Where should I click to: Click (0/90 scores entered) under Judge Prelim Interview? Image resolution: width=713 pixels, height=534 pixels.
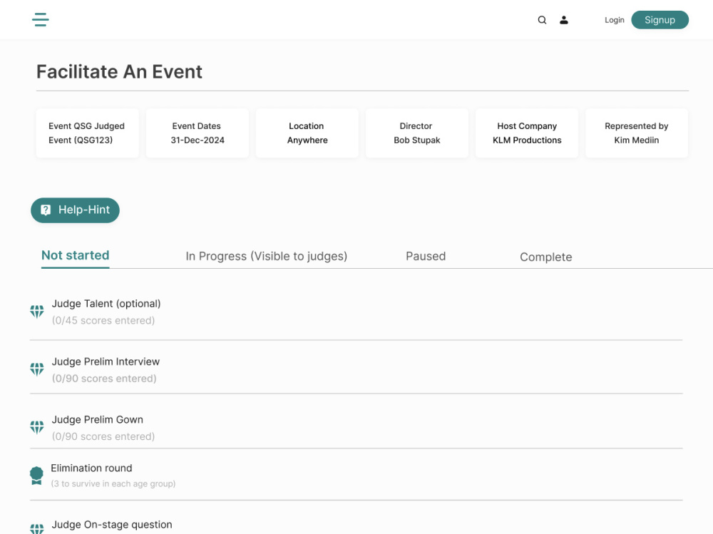coord(104,379)
